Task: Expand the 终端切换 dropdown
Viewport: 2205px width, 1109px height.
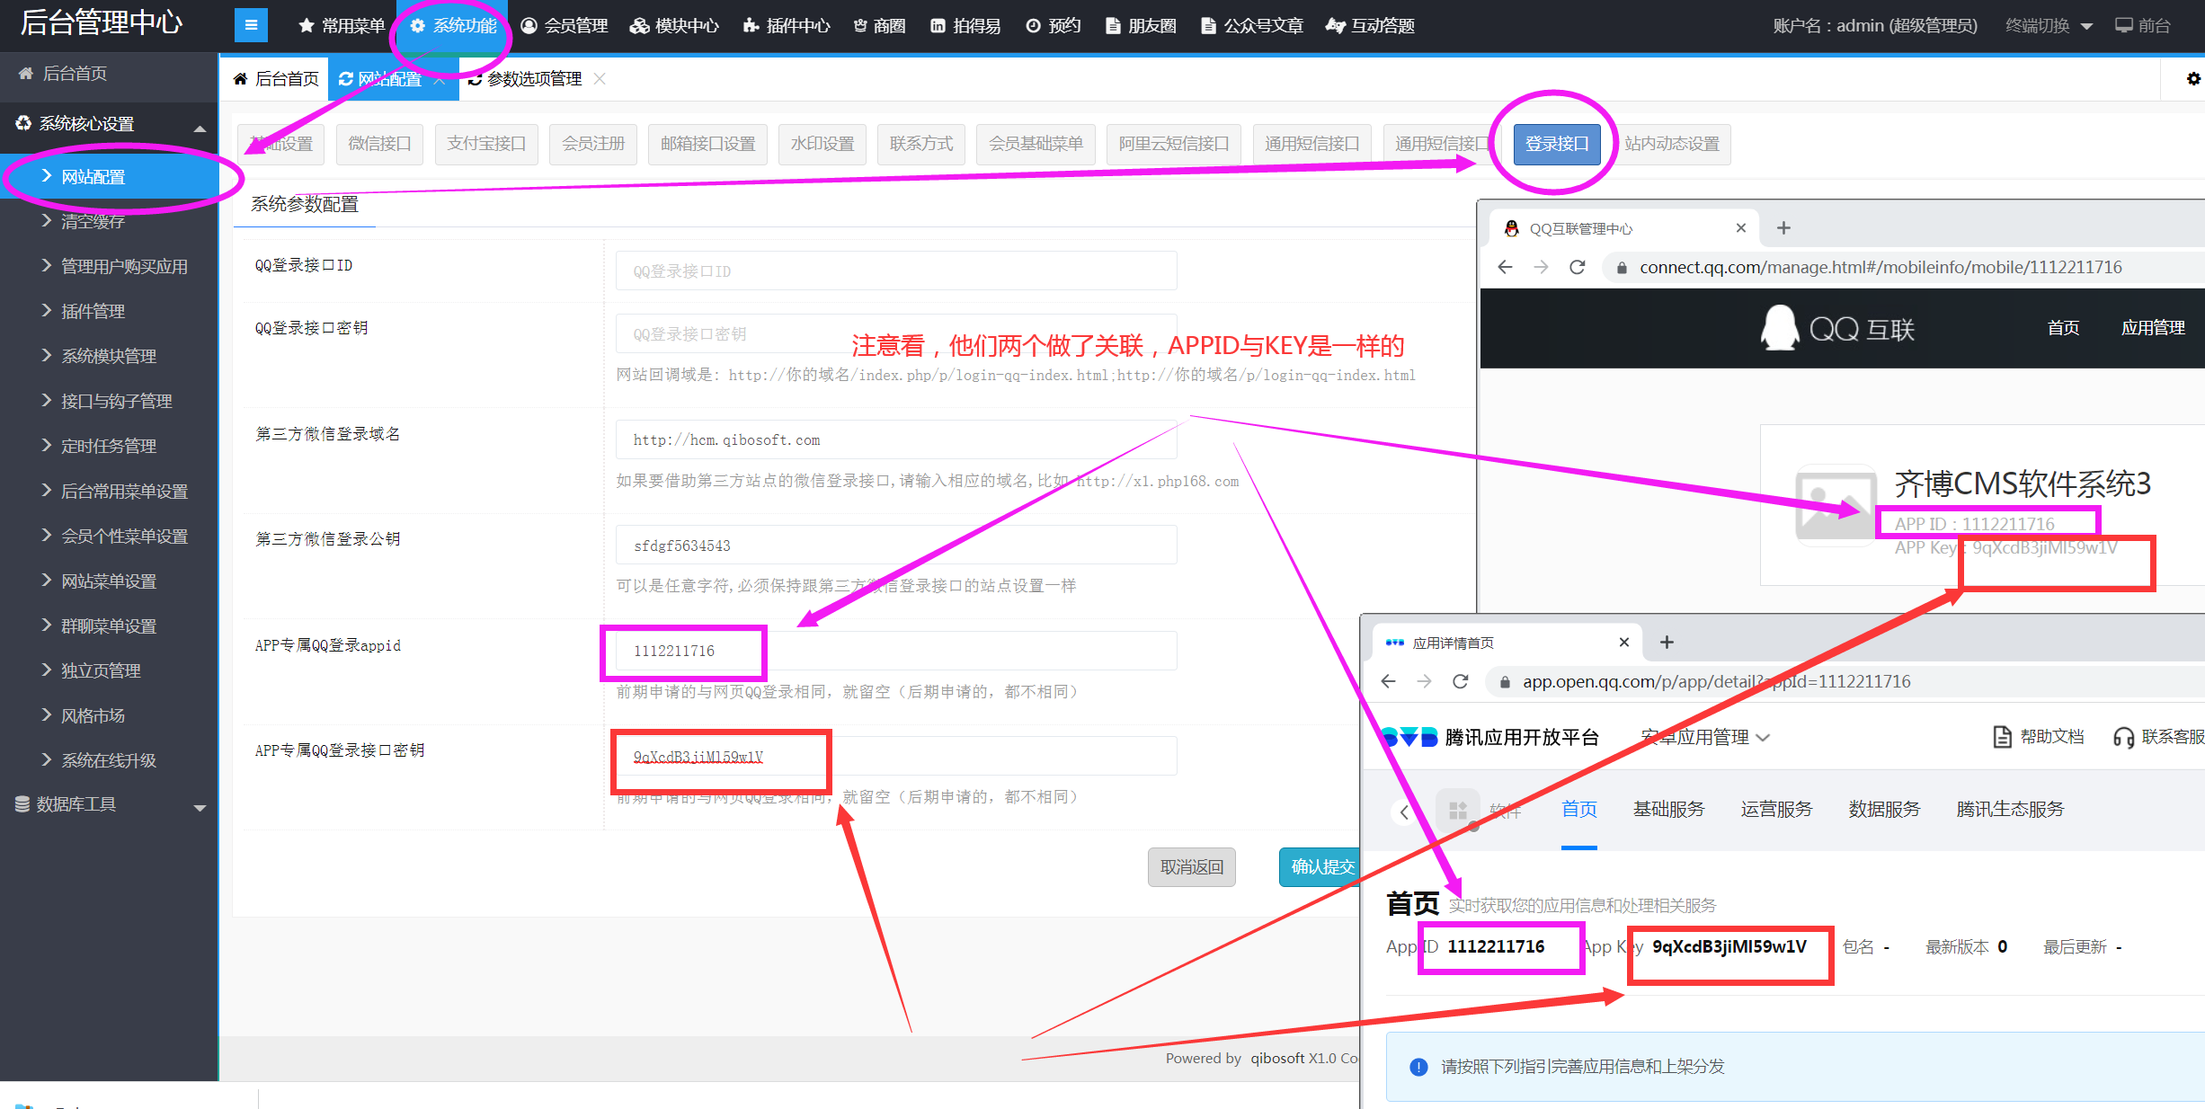Action: 2049,26
